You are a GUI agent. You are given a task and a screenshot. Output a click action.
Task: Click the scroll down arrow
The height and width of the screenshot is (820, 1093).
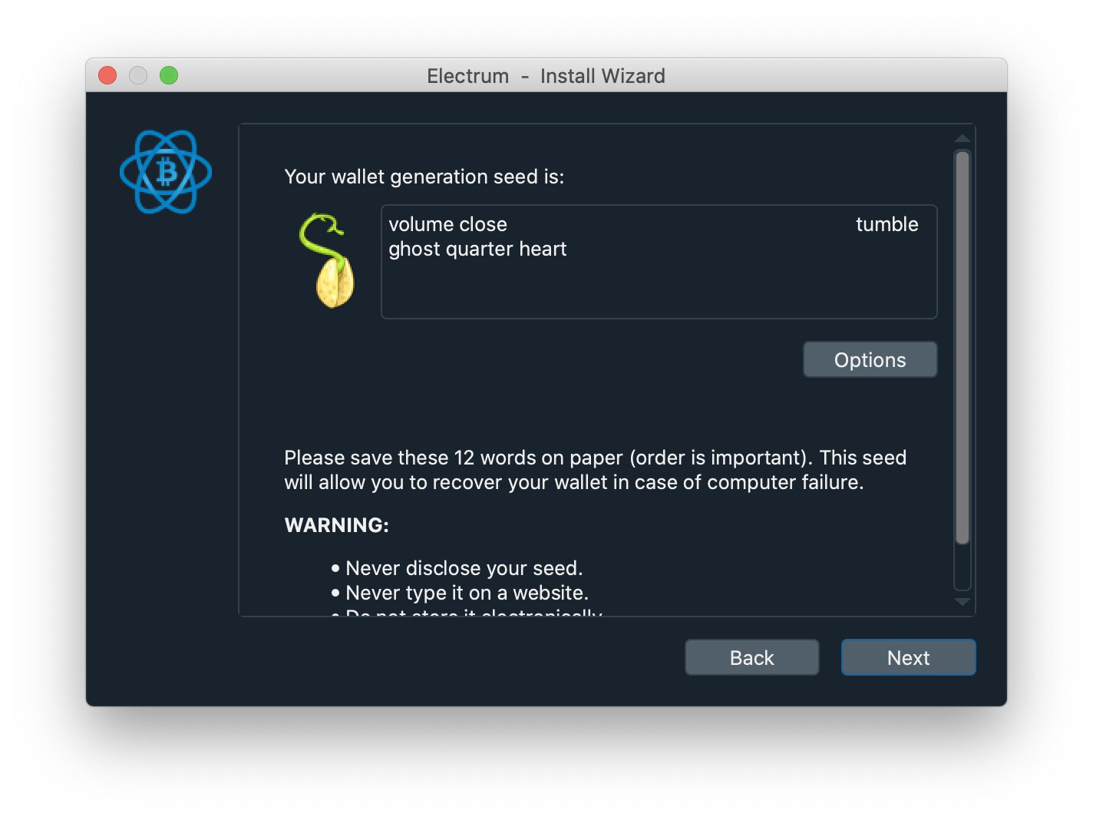click(962, 602)
